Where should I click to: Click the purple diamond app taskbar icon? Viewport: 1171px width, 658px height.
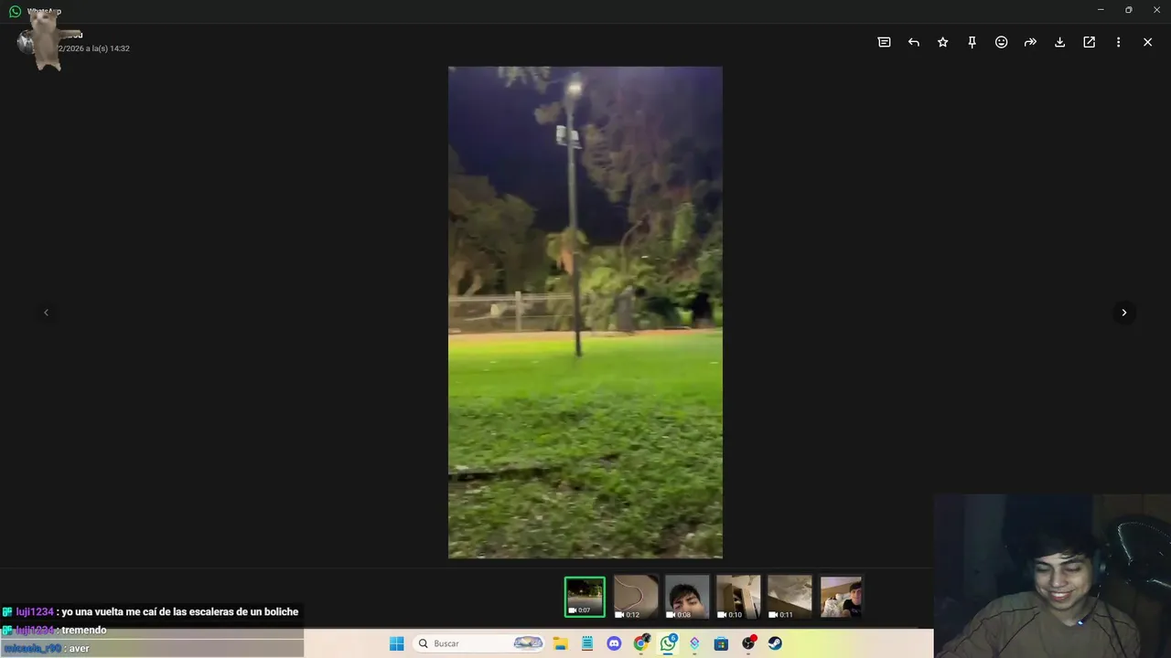tap(694, 643)
